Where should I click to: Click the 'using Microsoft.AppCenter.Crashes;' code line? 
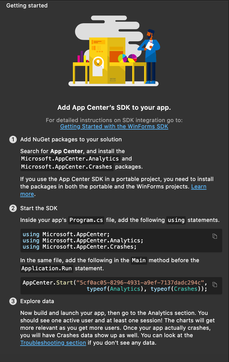tap(79, 247)
